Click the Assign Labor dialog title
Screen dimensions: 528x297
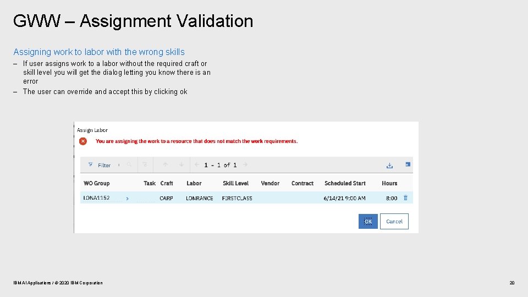[x=92, y=130]
